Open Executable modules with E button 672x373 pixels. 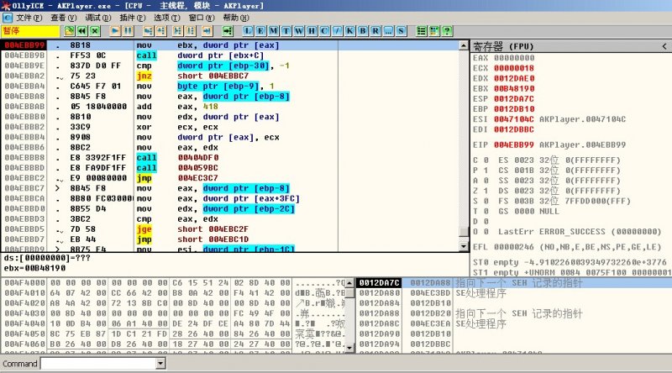pyautogui.click(x=260, y=31)
